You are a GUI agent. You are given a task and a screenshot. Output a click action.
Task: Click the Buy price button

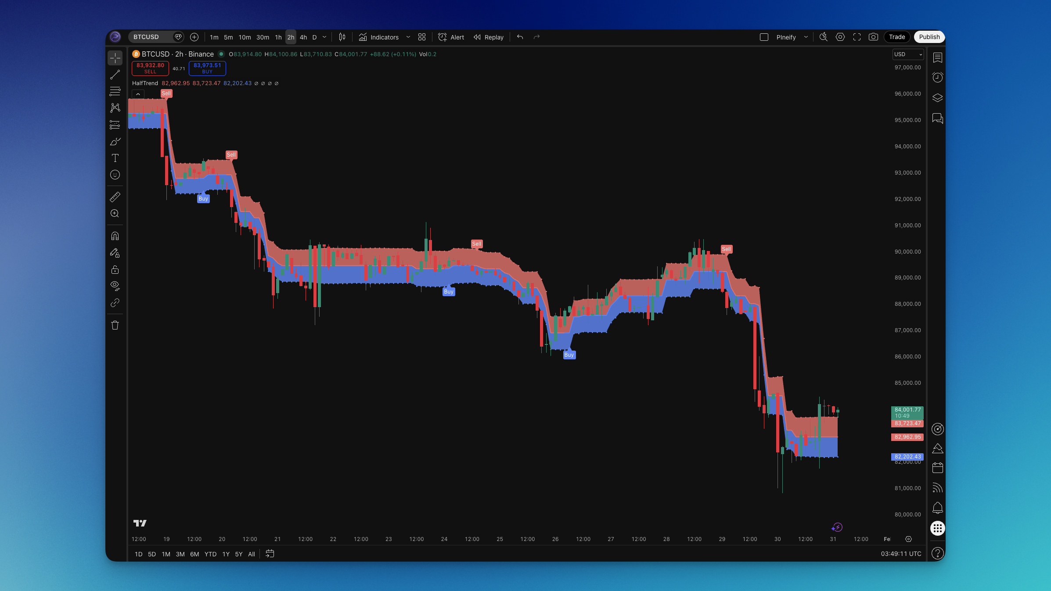pos(207,68)
